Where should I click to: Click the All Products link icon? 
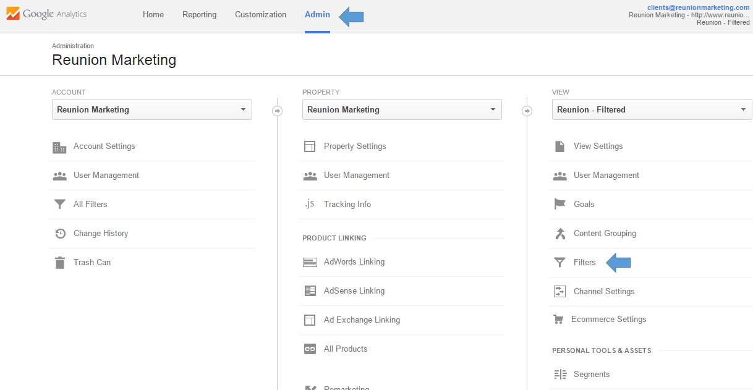(x=310, y=349)
